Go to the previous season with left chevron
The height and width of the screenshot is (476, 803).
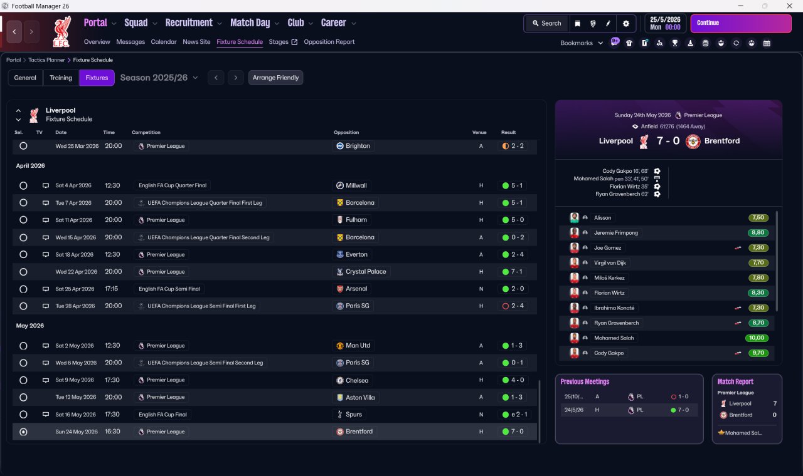point(216,78)
